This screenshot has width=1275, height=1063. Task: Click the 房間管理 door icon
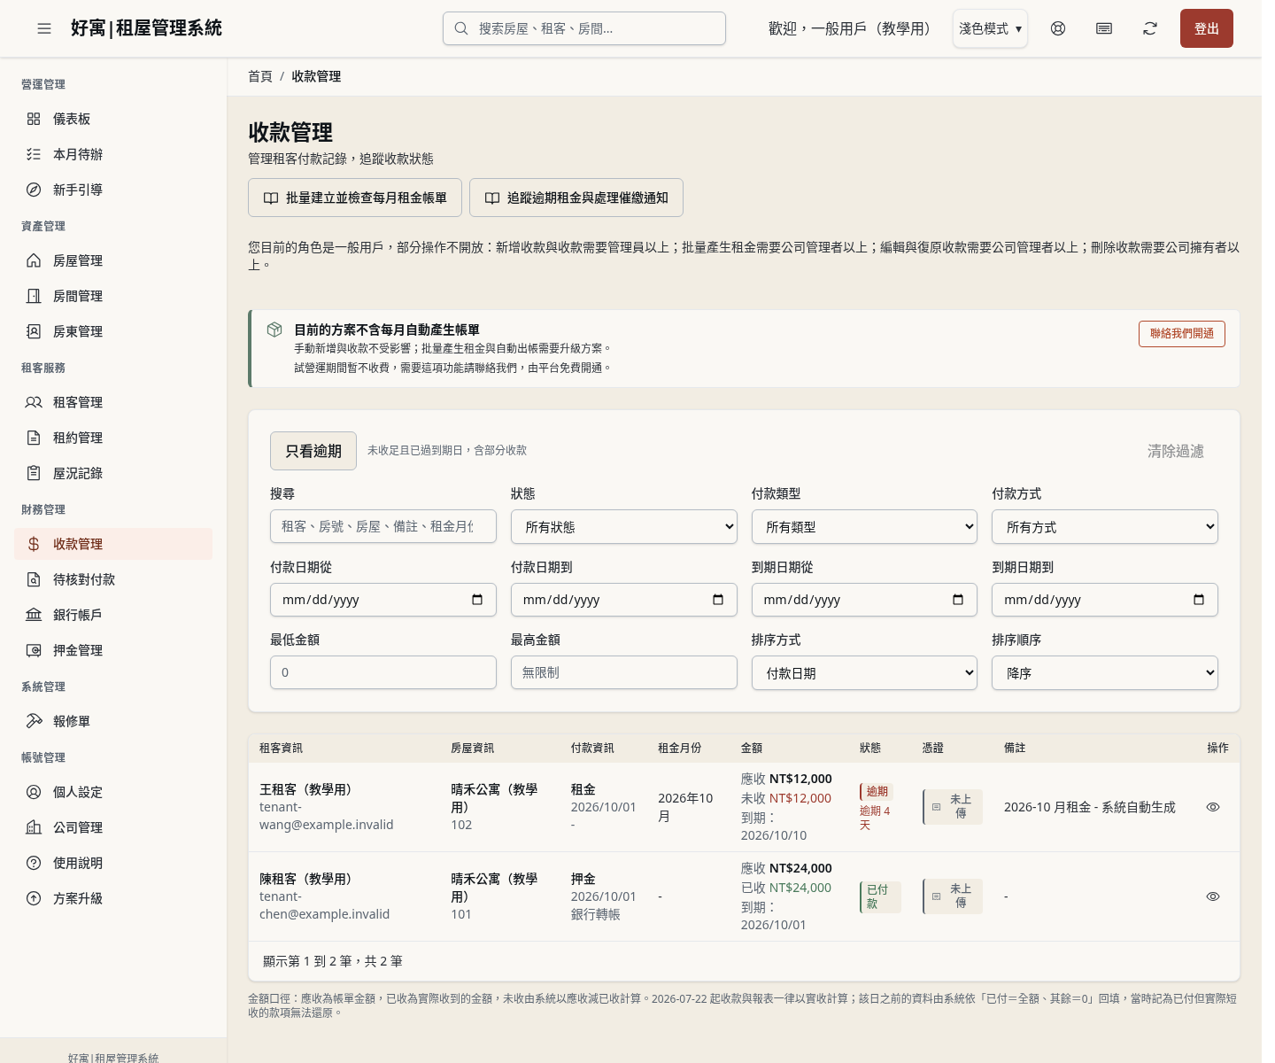tap(34, 296)
